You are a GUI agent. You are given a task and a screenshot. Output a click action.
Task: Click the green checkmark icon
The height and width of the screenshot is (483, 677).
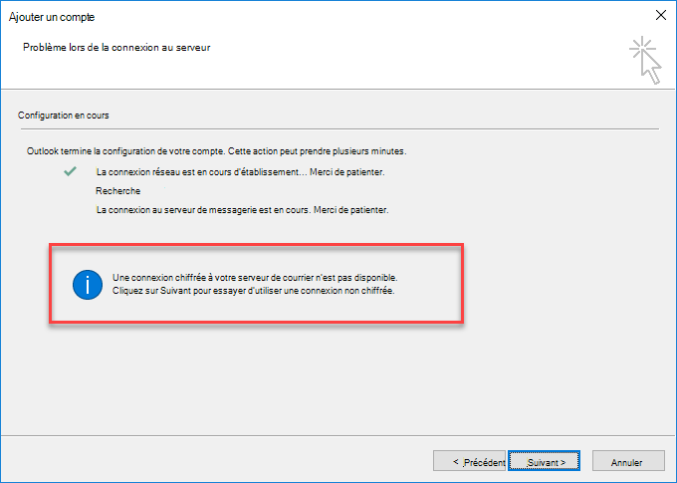tap(70, 171)
